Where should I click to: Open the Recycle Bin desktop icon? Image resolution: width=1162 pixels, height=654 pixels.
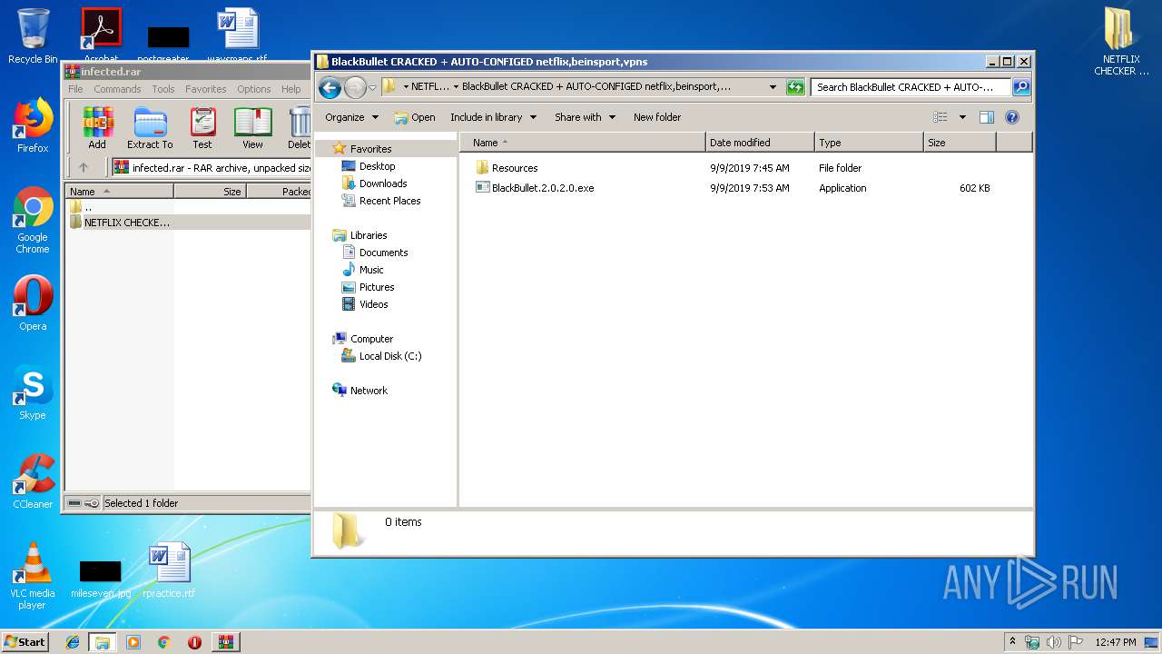coord(33,36)
